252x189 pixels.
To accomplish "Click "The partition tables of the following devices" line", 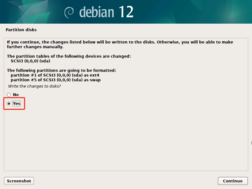I will click(69, 56).
